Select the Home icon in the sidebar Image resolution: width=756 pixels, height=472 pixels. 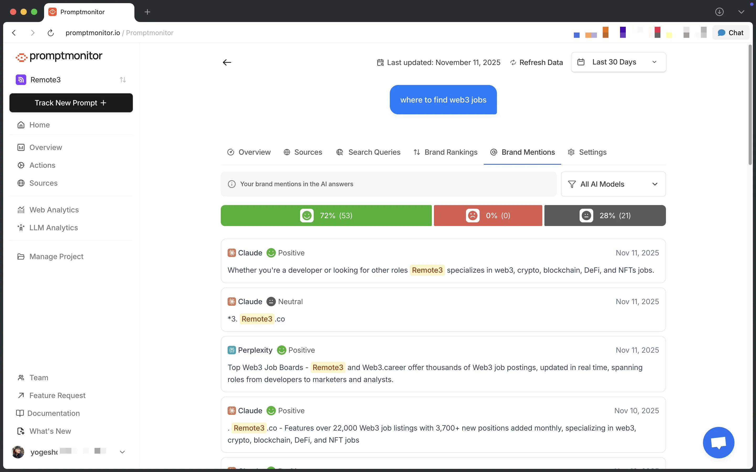pos(21,125)
